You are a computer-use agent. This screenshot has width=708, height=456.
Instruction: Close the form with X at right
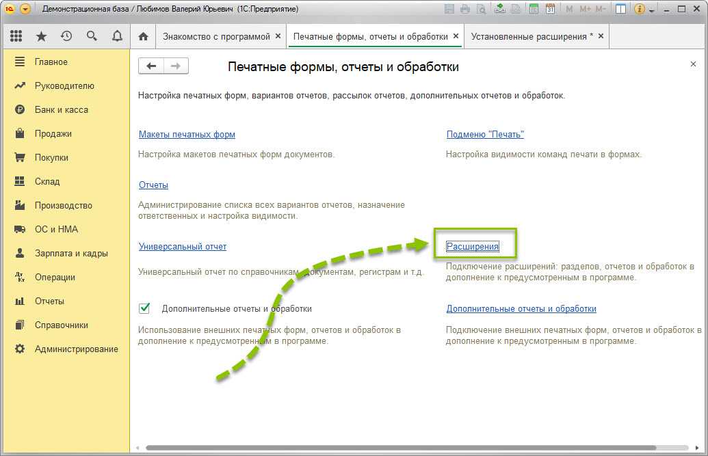click(693, 64)
